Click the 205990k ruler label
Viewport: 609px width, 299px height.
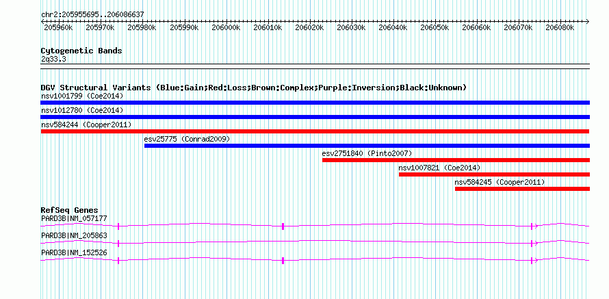183,27
